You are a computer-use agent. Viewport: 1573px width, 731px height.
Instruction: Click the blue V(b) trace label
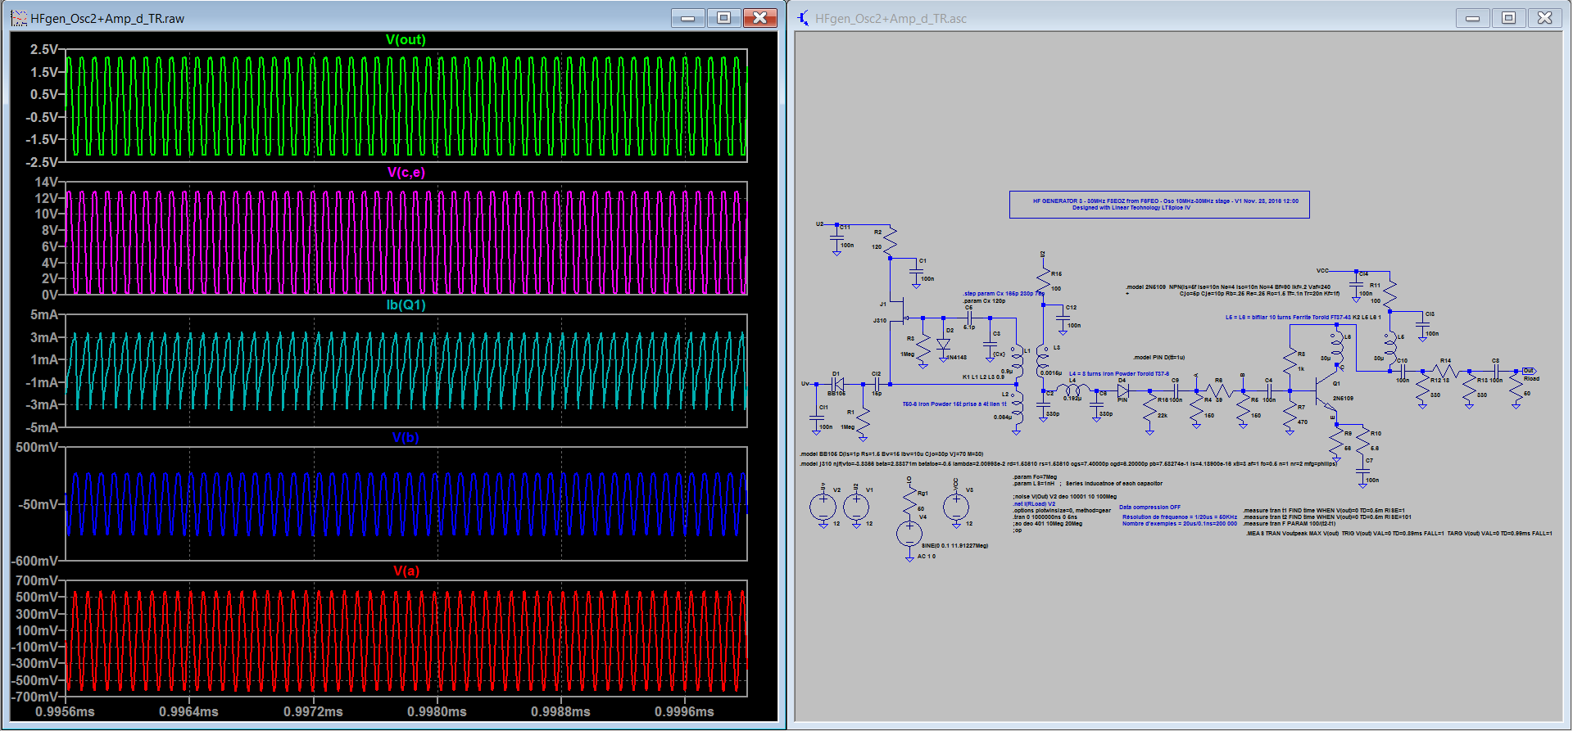coord(406,437)
